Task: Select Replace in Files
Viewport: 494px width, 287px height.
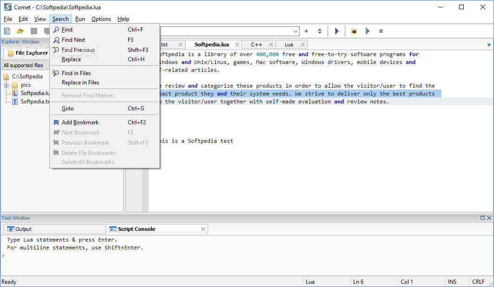Action: [105, 83]
